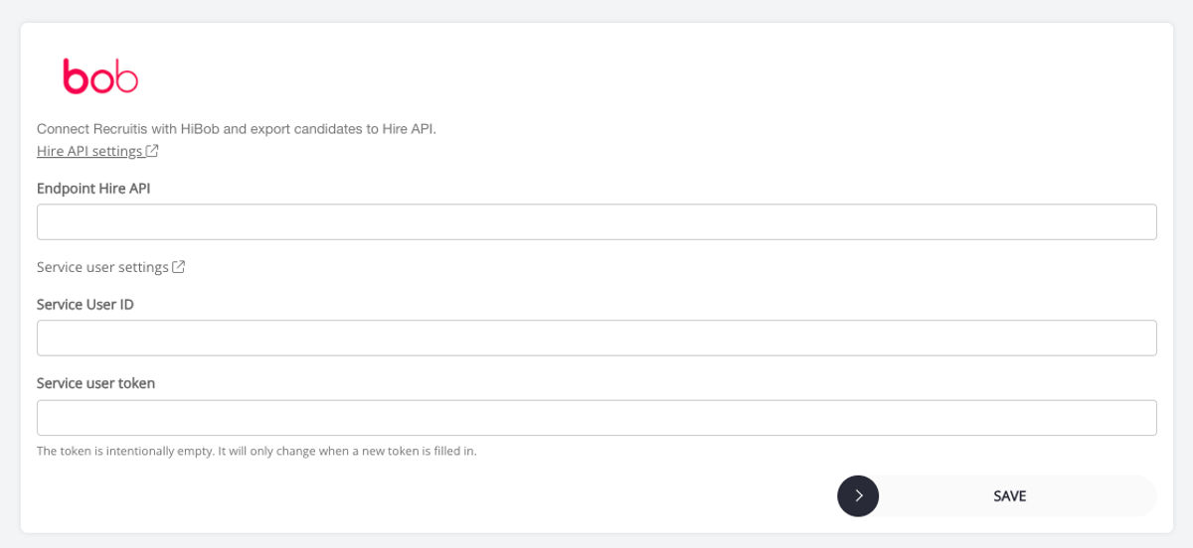Click the token intentionally empty note
Viewport: 1193px width, 548px height.
coord(256,451)
